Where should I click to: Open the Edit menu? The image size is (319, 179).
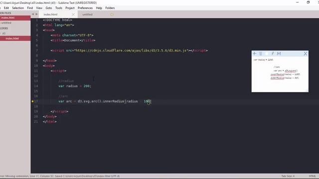(6, 8)
